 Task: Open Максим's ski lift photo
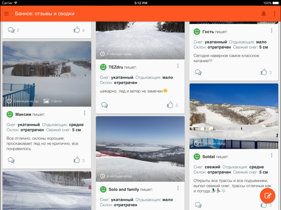coord(47,74)
